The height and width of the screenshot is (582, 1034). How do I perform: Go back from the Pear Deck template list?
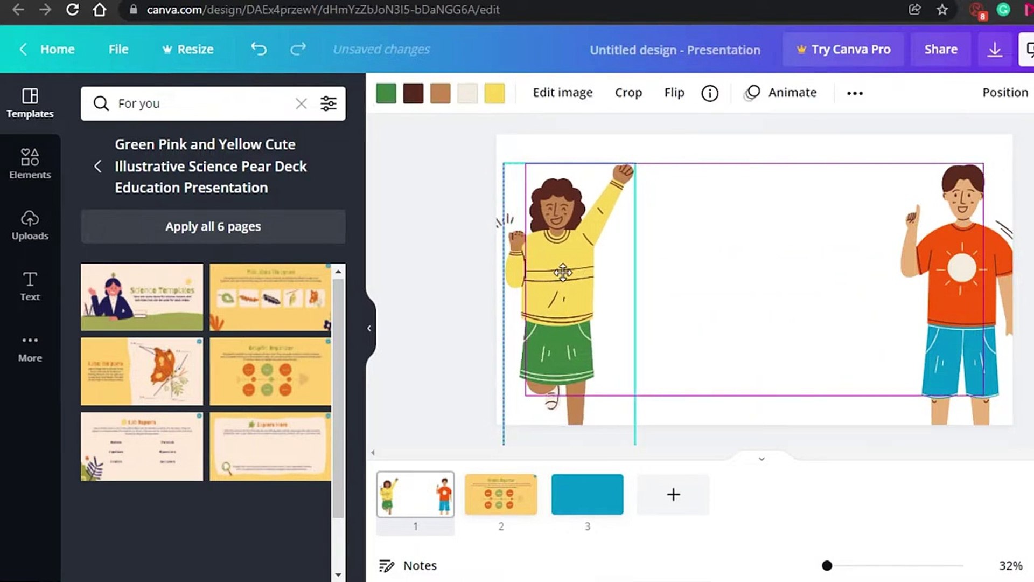click(98, 166)
